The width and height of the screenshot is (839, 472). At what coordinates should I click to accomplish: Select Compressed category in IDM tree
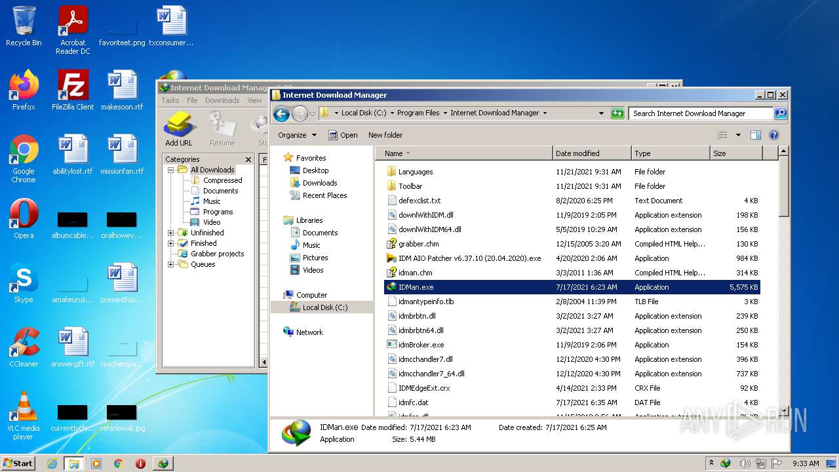[223, 180]
